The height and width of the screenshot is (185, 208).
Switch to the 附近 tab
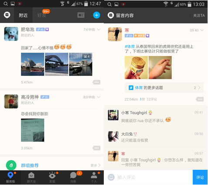pyautogui.click(x=23, y=15)
